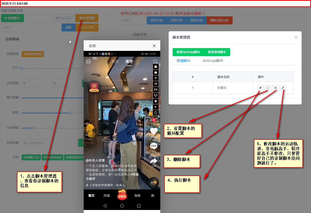Switch to the AirScript脚本 tab

pos(213,61)
